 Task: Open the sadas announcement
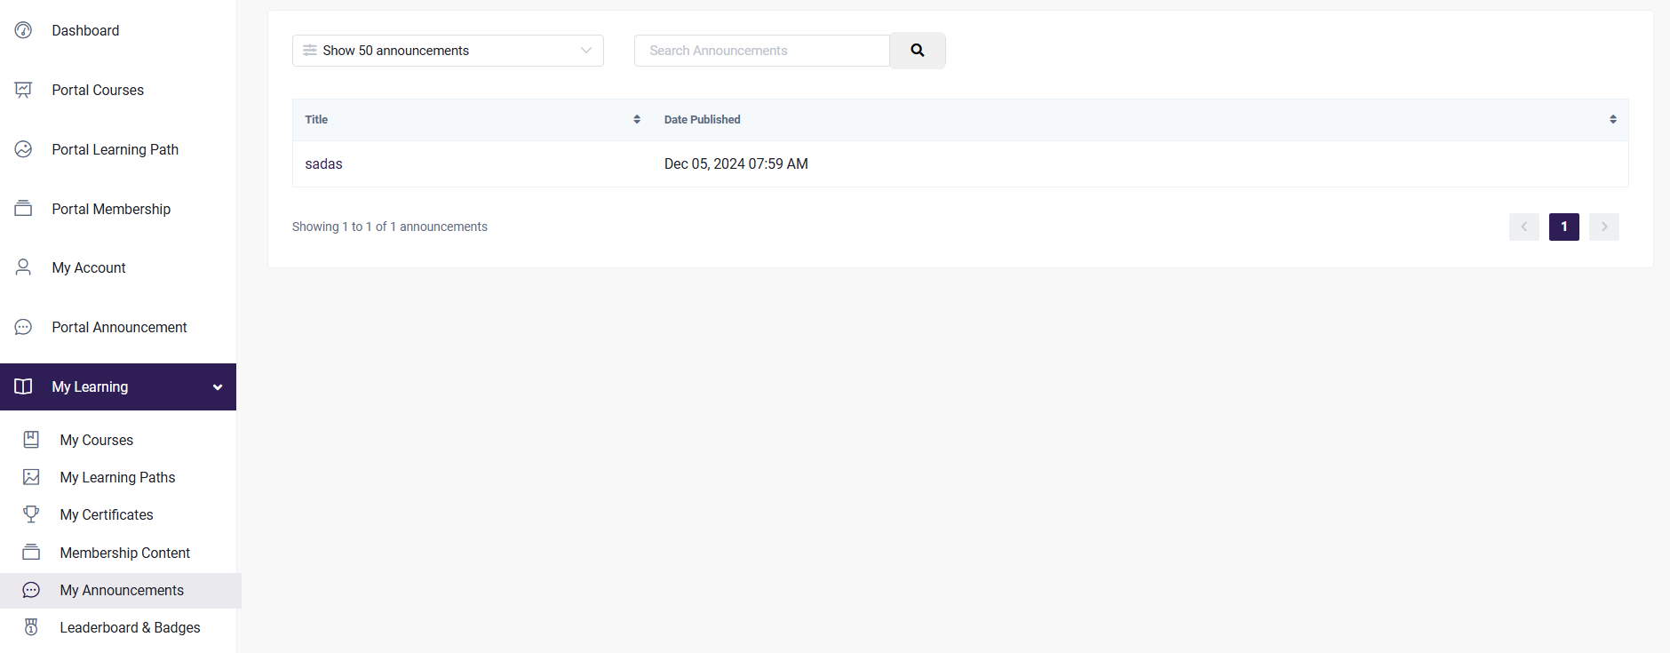pos(323,163)
